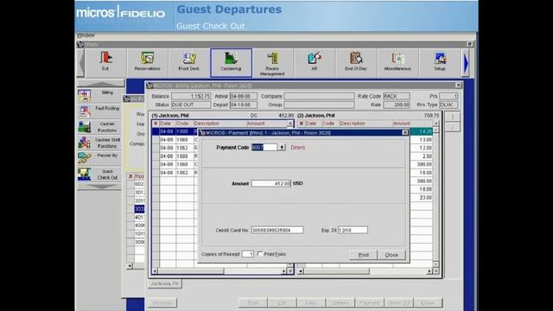
Task: Click the Credit Card No. field
Action: [277, 231]
